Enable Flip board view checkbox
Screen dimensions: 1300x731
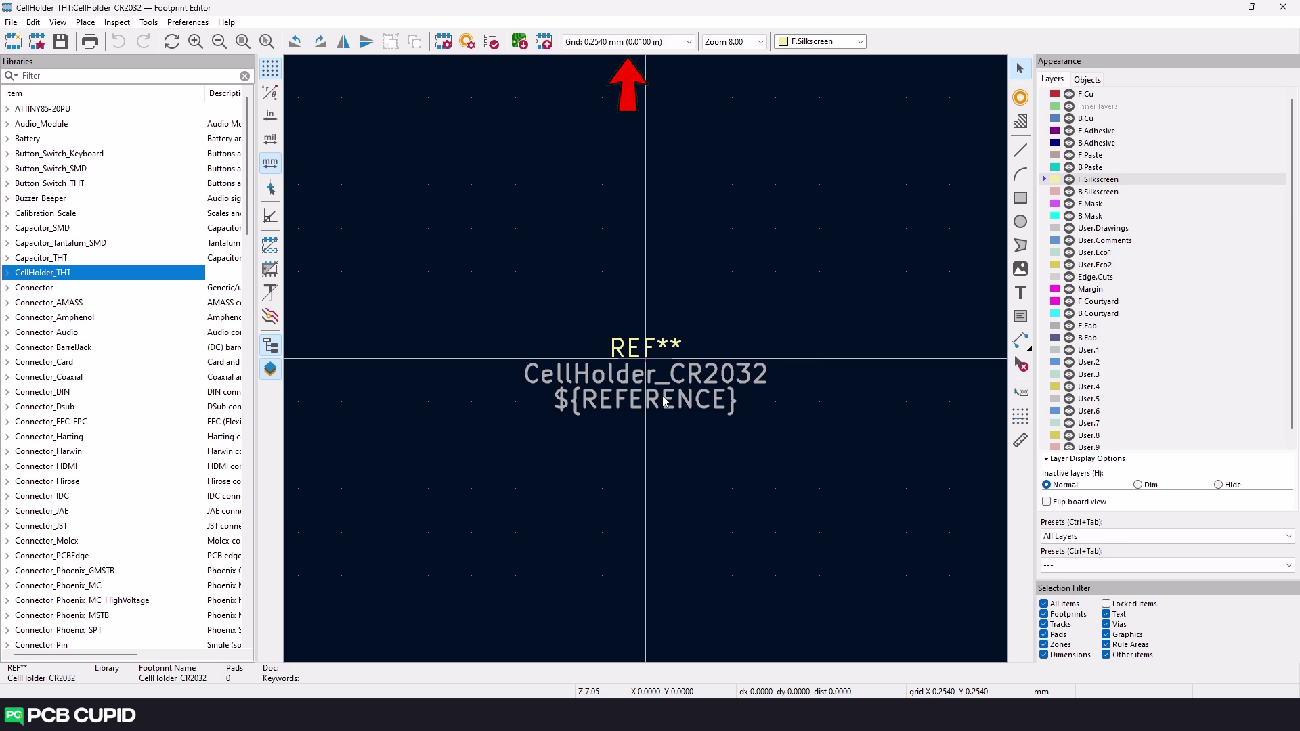[1047, 502]
